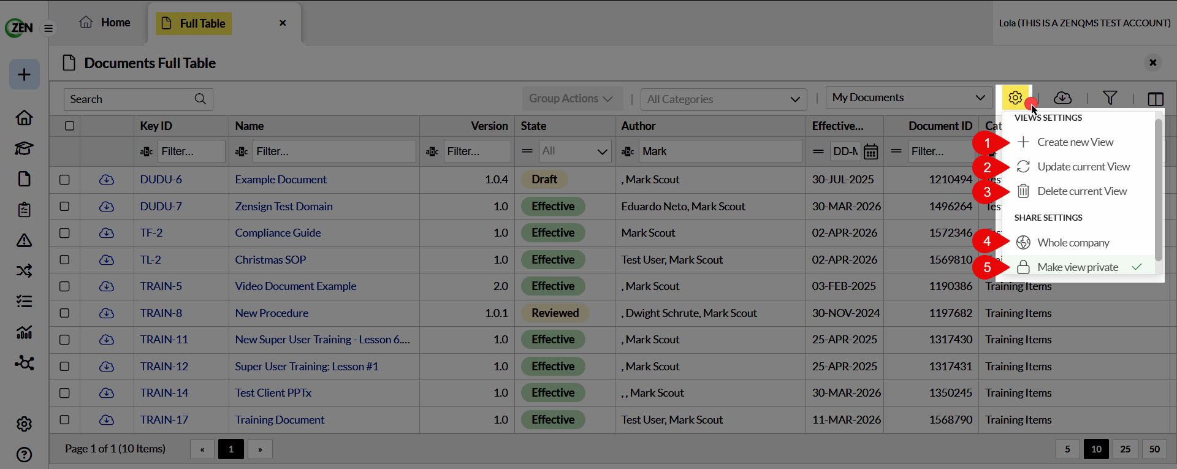The width and height of the screenshot is (1177, 469).
Task: Check the TRAIN-11 row checkbox
Action: tap(64, 340)
